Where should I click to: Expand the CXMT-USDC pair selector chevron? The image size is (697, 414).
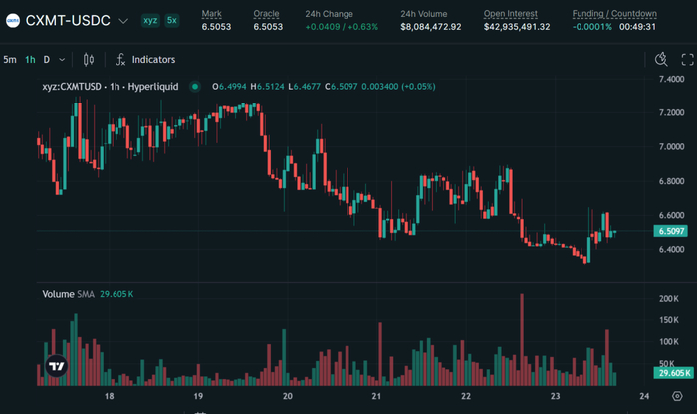click(123, 21)
